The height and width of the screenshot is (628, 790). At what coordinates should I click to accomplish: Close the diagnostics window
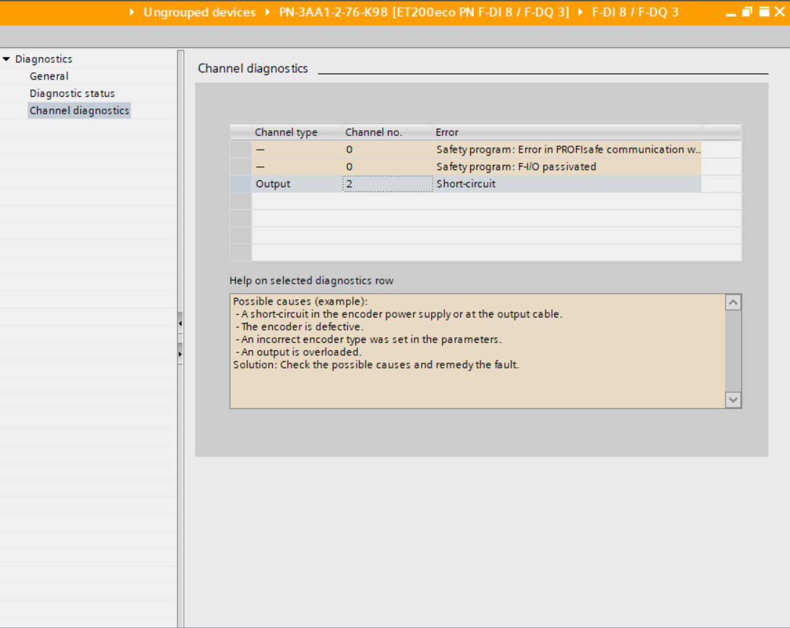pos(779,12)
